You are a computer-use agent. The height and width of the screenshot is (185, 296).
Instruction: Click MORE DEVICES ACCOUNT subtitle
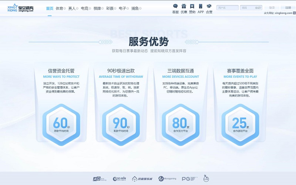pos(181,77)
